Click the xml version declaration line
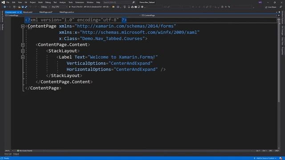285x160 pixels. click(76, 20)
